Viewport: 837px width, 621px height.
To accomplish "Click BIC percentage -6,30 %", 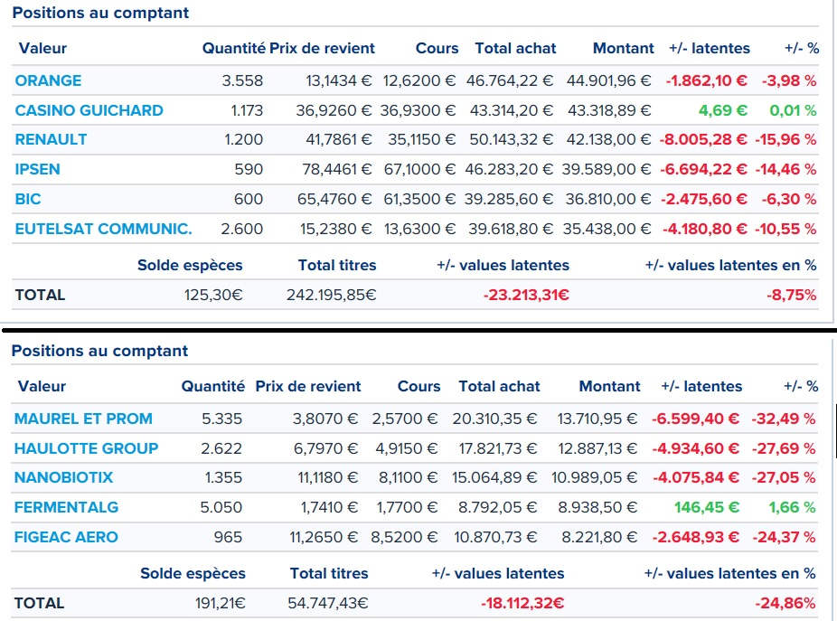I will (789, 199).
